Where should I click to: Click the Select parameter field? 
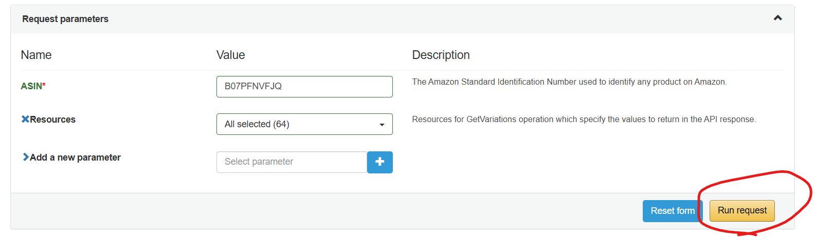(x=292, y=162)
